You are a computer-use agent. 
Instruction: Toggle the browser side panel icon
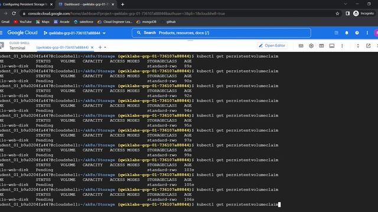(347, 14)
